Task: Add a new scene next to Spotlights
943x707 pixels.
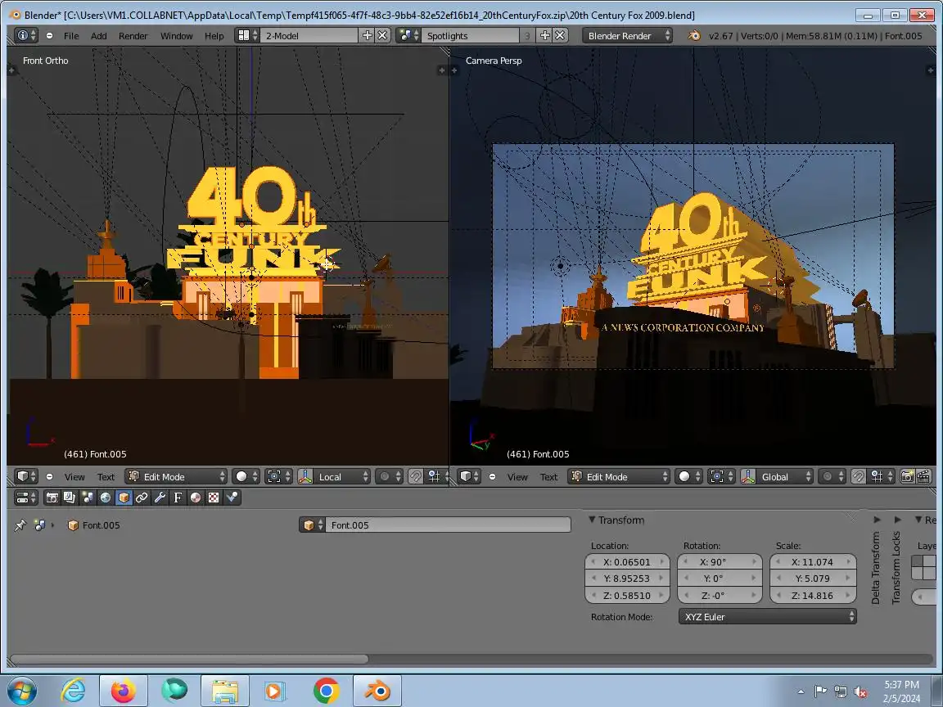Action: click(545, 35)
